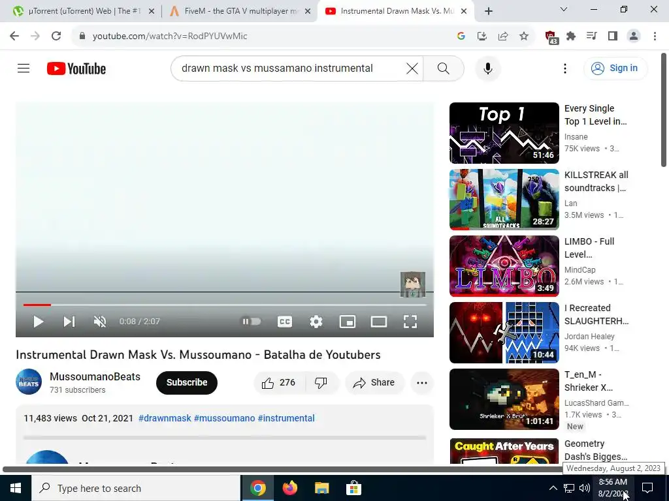669x501 pixels.
Task: Go forward in browser
Action: click(x=35, y=36)
